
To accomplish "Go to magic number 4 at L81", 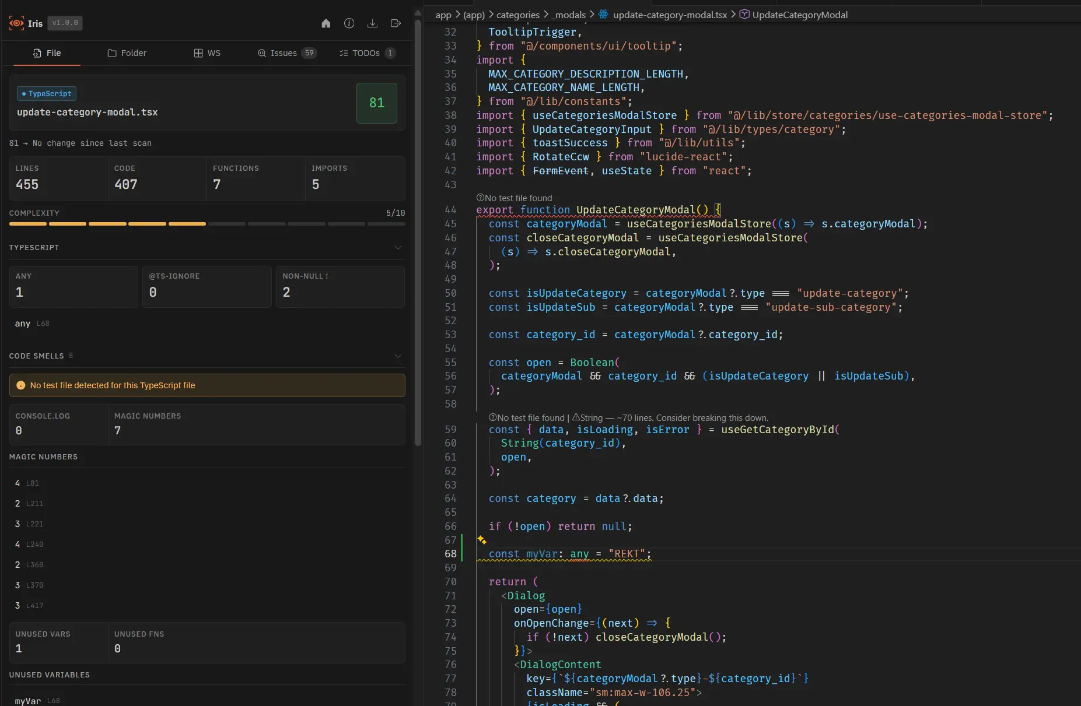I will 27,483.
